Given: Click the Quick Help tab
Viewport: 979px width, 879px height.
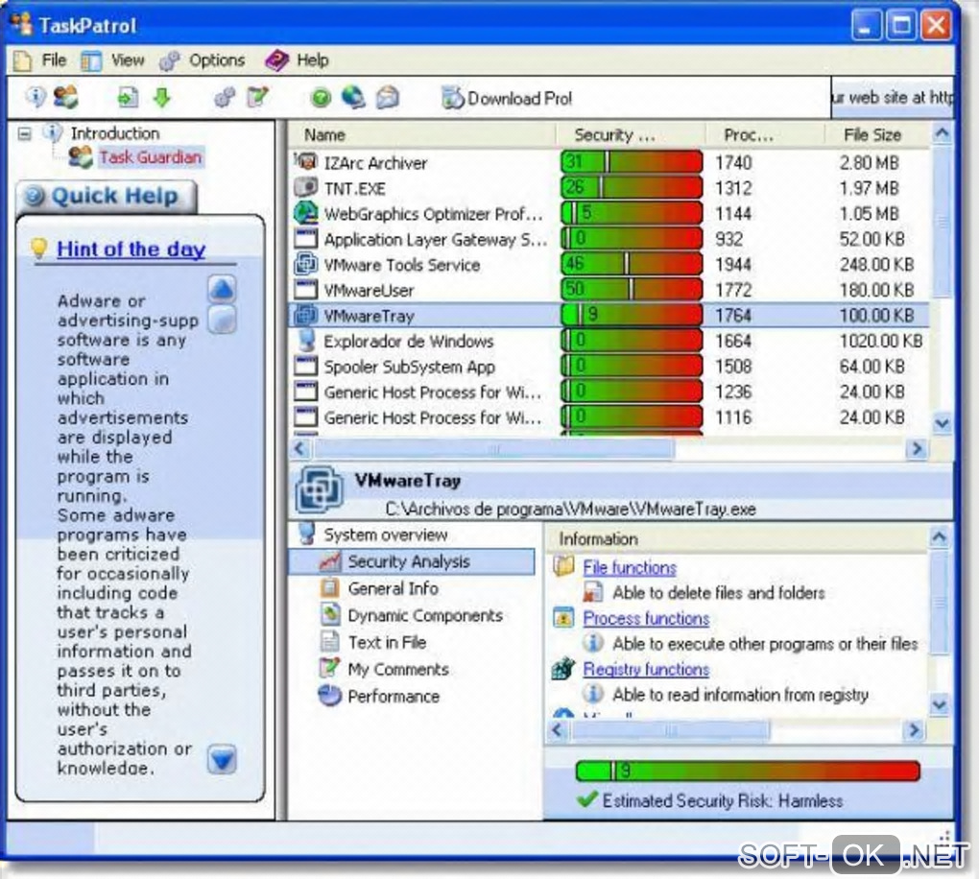Looking at the screenshot, I should 107,196.
